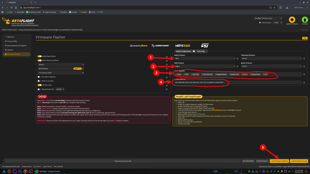Click the Detect board button
310x174 pixels.
pos(77,69)
